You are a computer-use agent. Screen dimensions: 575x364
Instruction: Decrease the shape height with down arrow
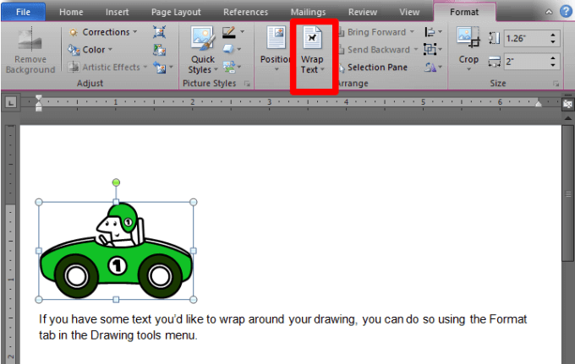(553, 42)
